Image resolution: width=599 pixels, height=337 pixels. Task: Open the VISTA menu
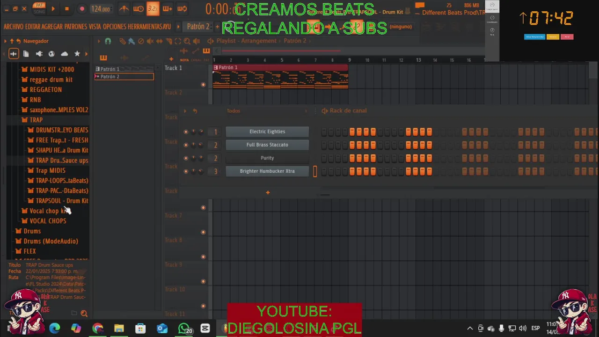click(x=95, y=27)
